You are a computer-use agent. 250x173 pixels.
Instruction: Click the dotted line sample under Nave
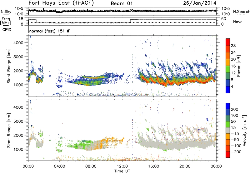(x=238, y=25)
